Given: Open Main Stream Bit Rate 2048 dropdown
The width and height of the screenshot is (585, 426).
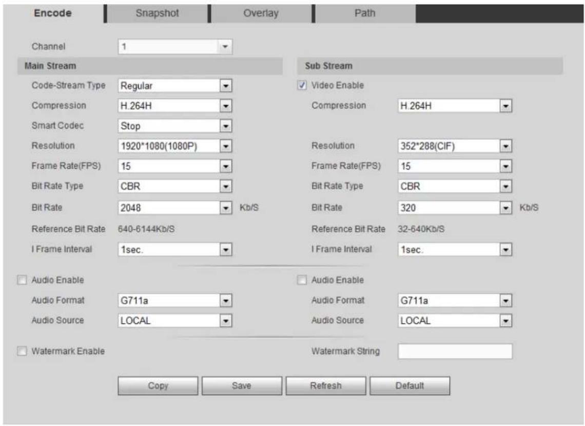Looking at the screenshot, I should [175, 208].
